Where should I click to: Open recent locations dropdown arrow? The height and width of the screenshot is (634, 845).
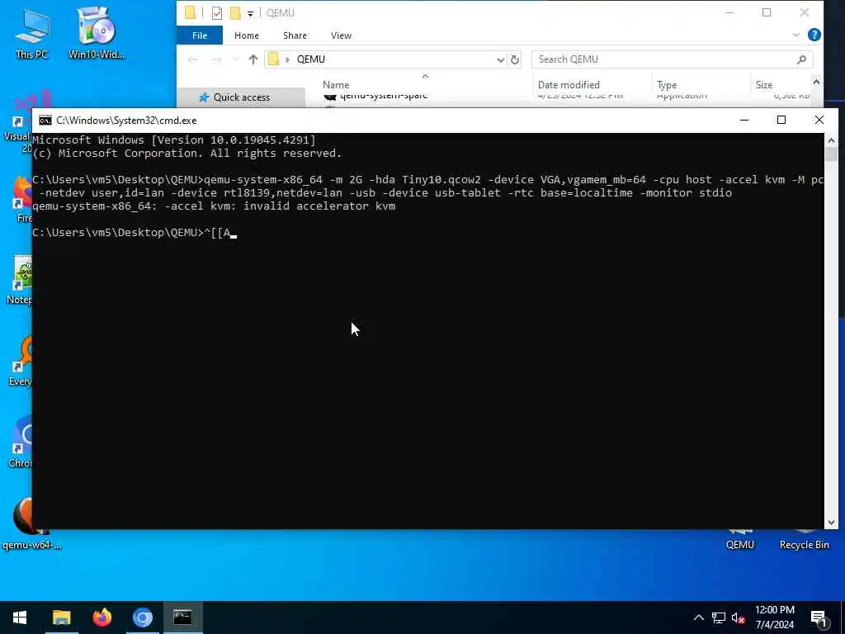[x=235, y=59]
